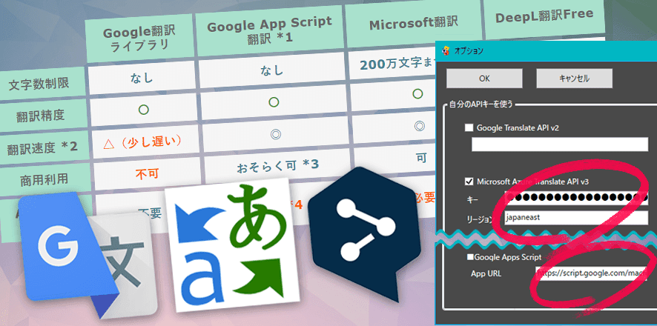Click the Google Translate API v2 key field

tap(560, 144)
